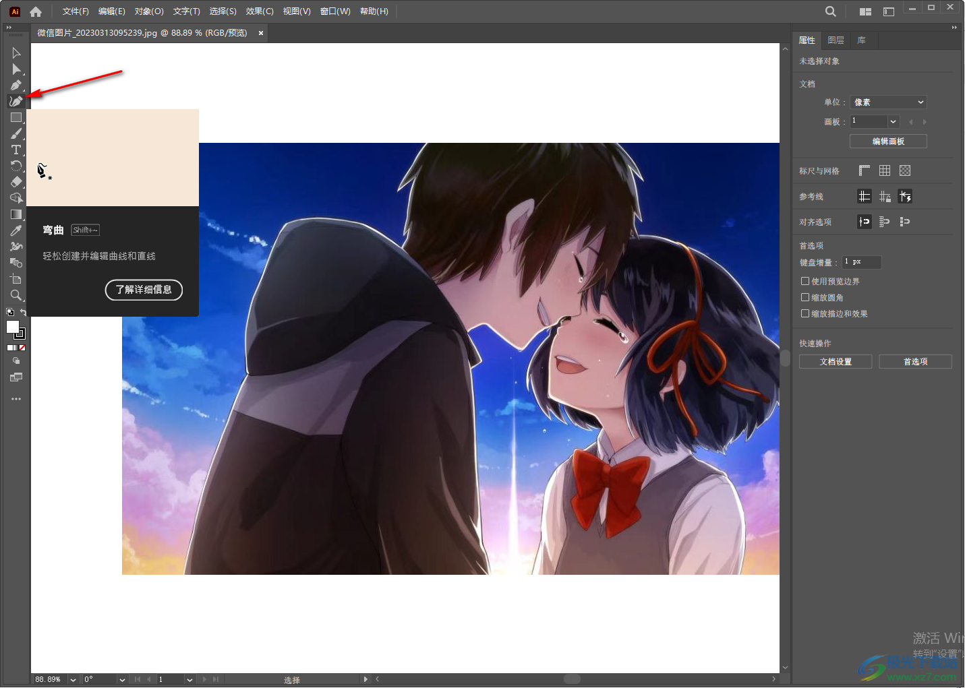965x688 pixels.
Task: Expand status bar 选择 arrow
Action: pyautogui.click(x=365, y=679)
